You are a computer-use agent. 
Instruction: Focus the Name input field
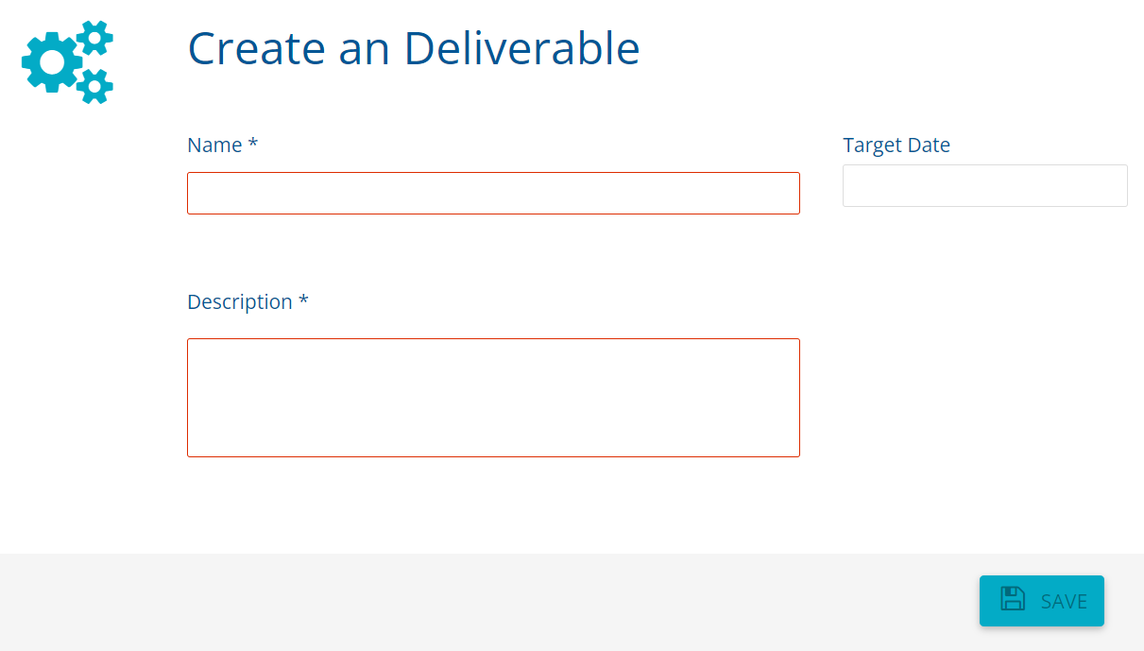[x=493, y=193]
